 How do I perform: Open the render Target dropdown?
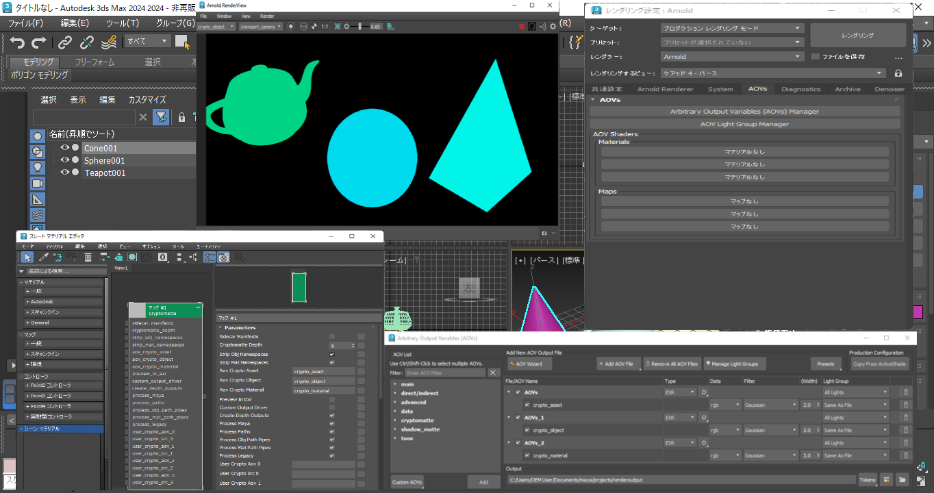pyautogui.click(x=732, y=28)
